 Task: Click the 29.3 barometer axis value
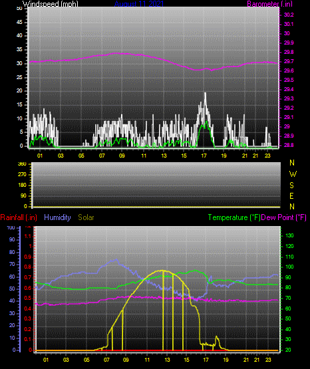coord(289,98)
